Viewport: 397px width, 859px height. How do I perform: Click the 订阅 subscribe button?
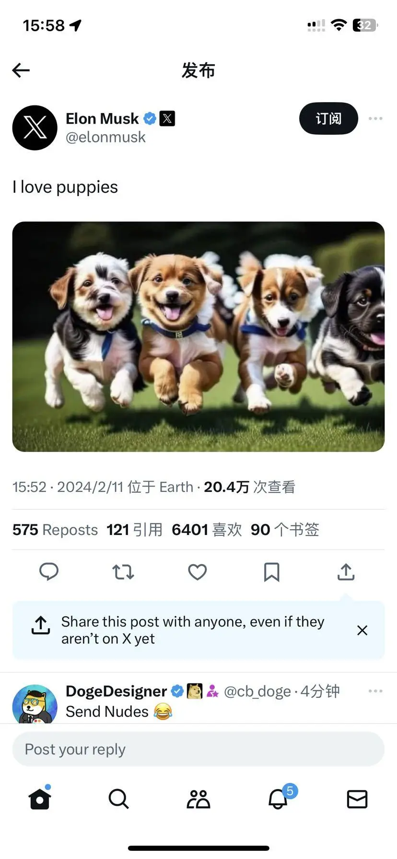tap(328, 118)
